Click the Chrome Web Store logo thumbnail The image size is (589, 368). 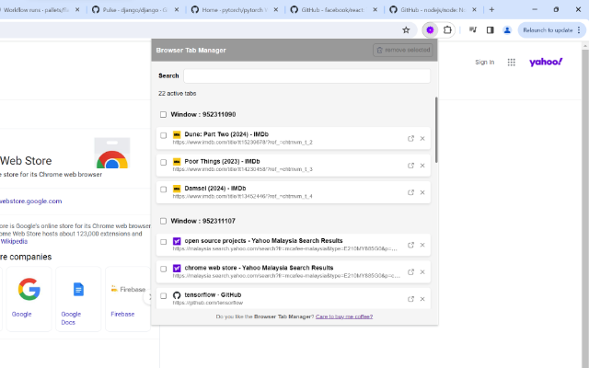pyautogui.click(x=112, y=154)
